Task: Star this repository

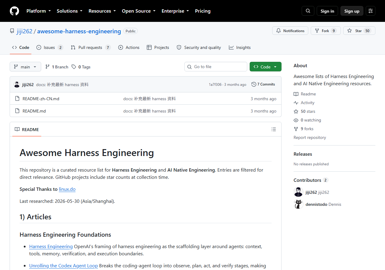Action: click(359, 31)
